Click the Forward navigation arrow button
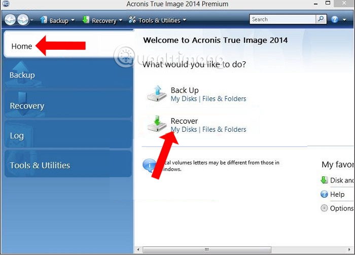The image size is (355, 255). 23,20
